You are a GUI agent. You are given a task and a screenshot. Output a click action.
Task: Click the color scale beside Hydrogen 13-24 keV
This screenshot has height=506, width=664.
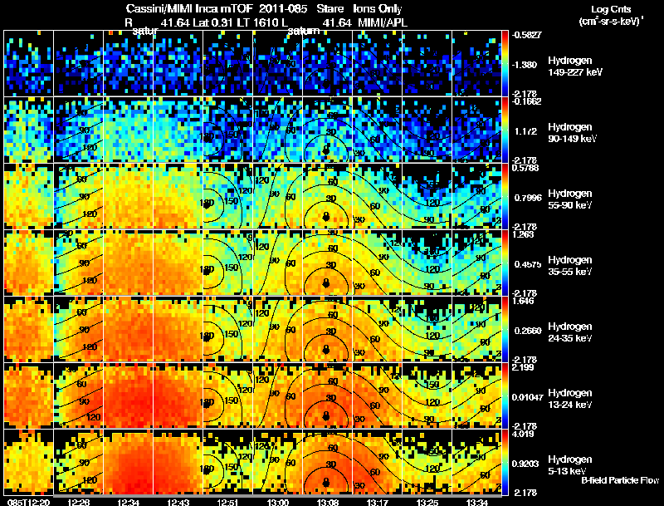click(x=505, y=395)
